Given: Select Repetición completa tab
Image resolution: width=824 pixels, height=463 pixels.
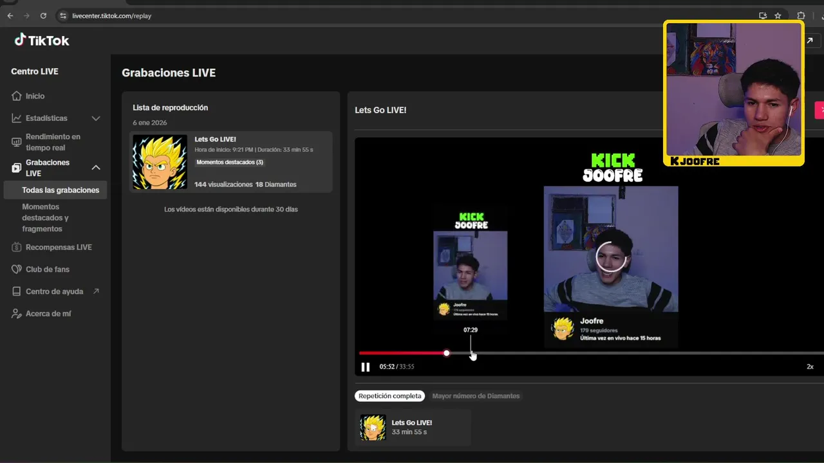Looking at the screenshot, I should (x=390, y=396).
